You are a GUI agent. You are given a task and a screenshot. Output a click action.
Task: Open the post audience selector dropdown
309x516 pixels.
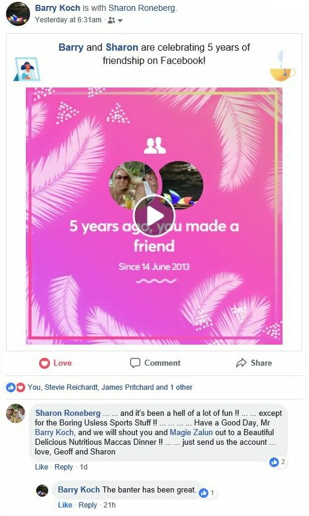115,21
